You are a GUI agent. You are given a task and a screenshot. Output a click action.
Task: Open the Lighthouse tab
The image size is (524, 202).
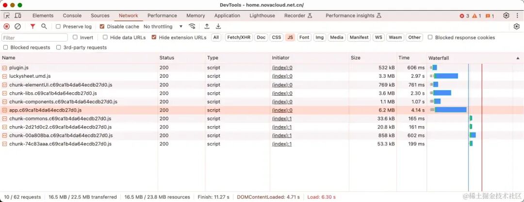(x=262, y=15)
